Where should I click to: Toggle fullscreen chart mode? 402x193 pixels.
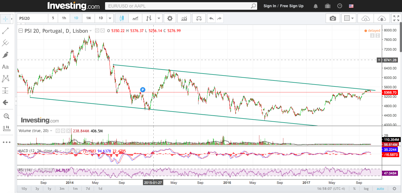click(x=396, y=18)
